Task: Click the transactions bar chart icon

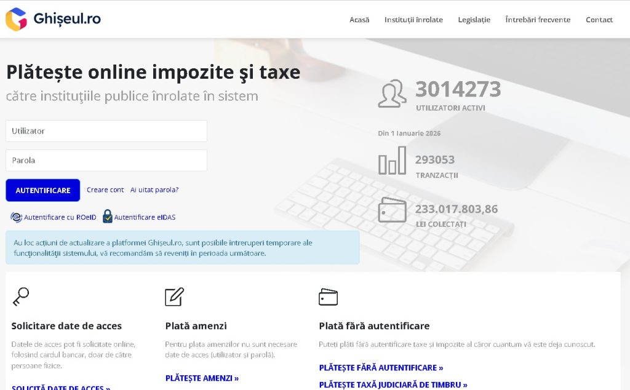Action: (392, 161)
